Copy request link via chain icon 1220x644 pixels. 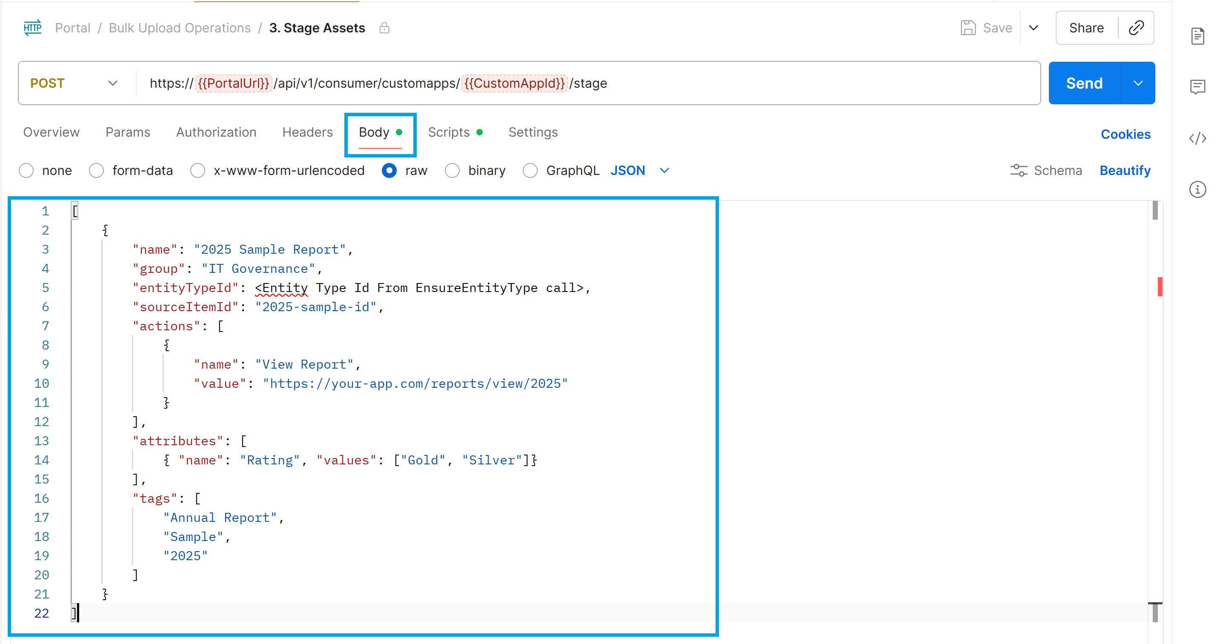point(1136,28)
